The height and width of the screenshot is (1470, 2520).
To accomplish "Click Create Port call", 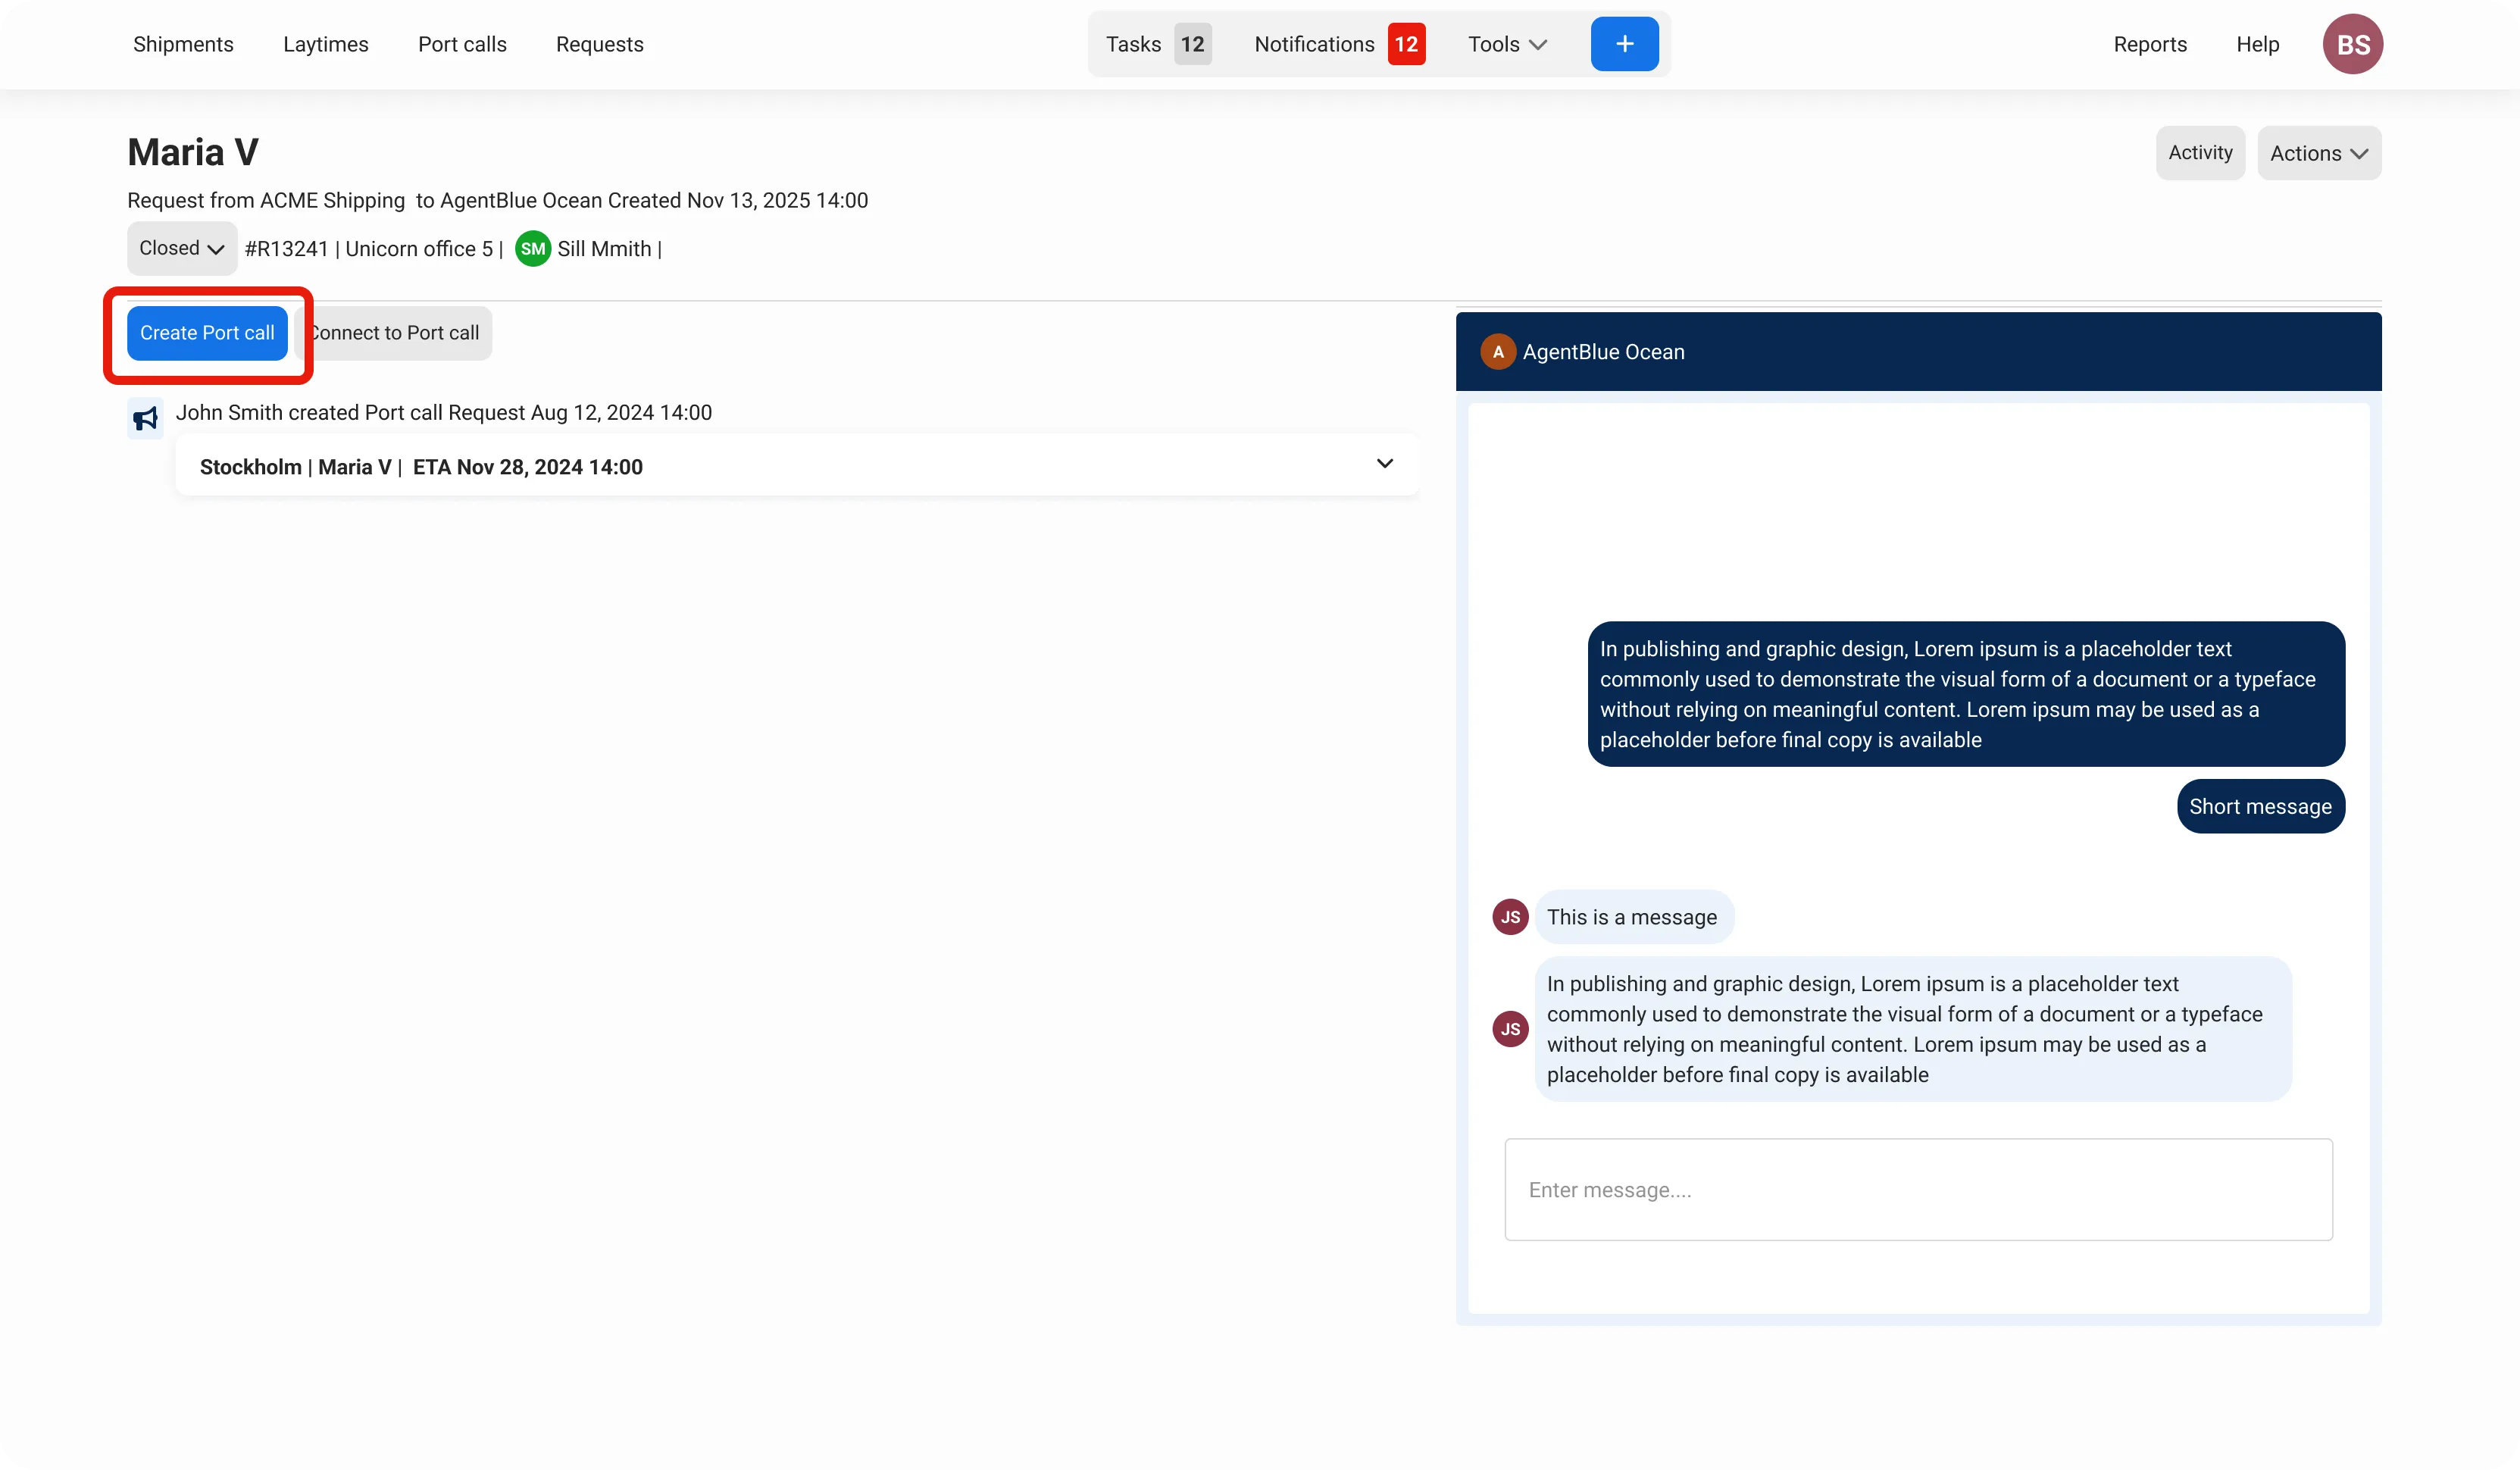I will [207, 333].
